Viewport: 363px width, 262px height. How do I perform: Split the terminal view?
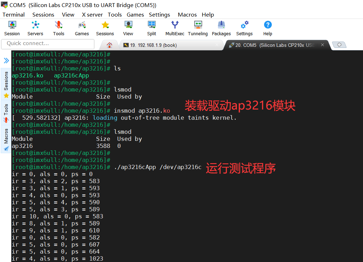coord(151,28)
